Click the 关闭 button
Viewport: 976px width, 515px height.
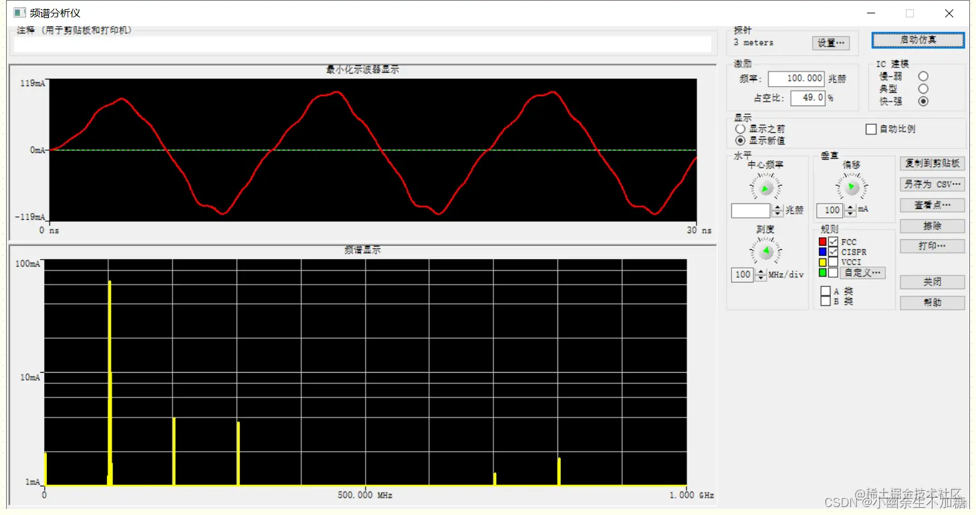pos(932,283)
